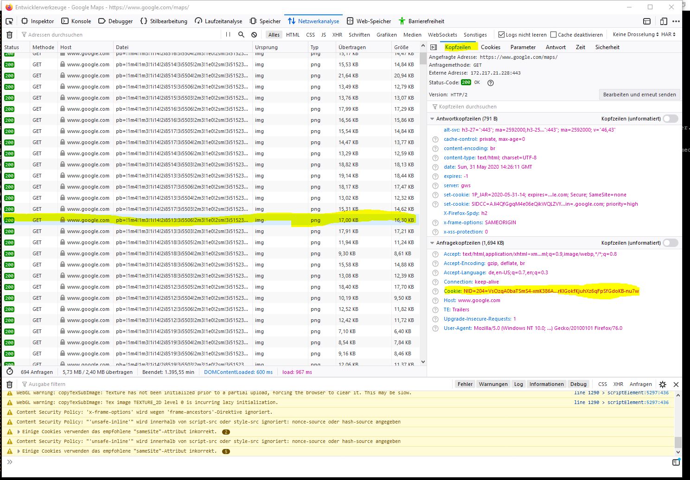This screenshot has height=480, width=690.
Task: Open the Sicherheit details tab
Action: tap(607, 47)
